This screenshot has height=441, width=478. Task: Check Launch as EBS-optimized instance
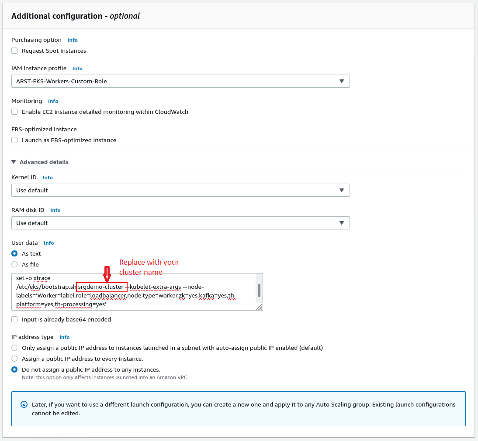14,140
